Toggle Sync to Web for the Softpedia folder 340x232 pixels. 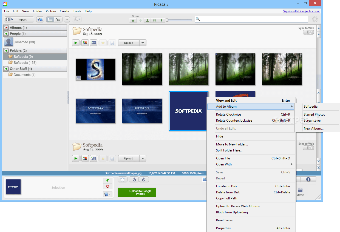308,32
